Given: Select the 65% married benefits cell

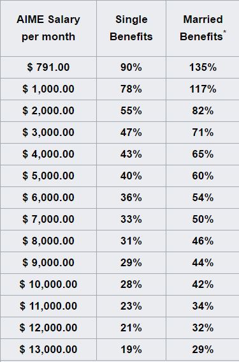Looking at the screenshot, I should point(203,155).
